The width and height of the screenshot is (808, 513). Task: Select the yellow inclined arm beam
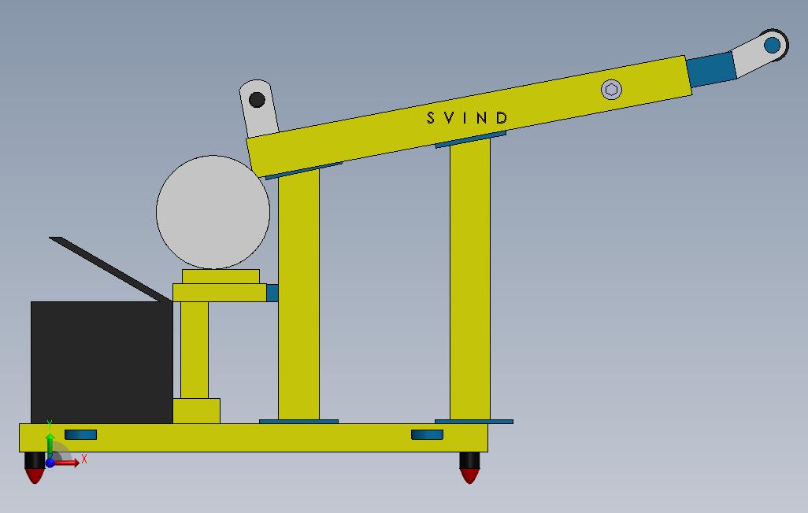tap(469, 116)
